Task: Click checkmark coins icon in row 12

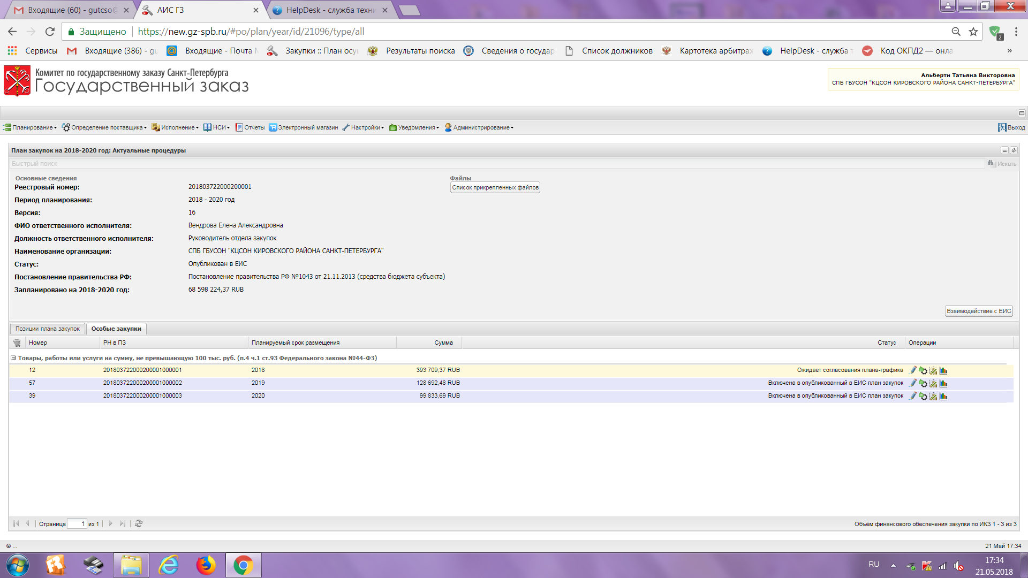Action: pos(933,370)
